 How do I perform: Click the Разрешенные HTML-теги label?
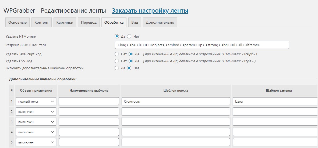(x=26, y=45)
